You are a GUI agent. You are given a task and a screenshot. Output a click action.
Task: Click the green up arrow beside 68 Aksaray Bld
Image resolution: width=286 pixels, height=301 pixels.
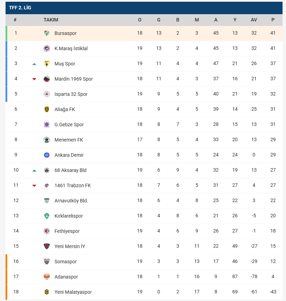[x=34, y=171]
